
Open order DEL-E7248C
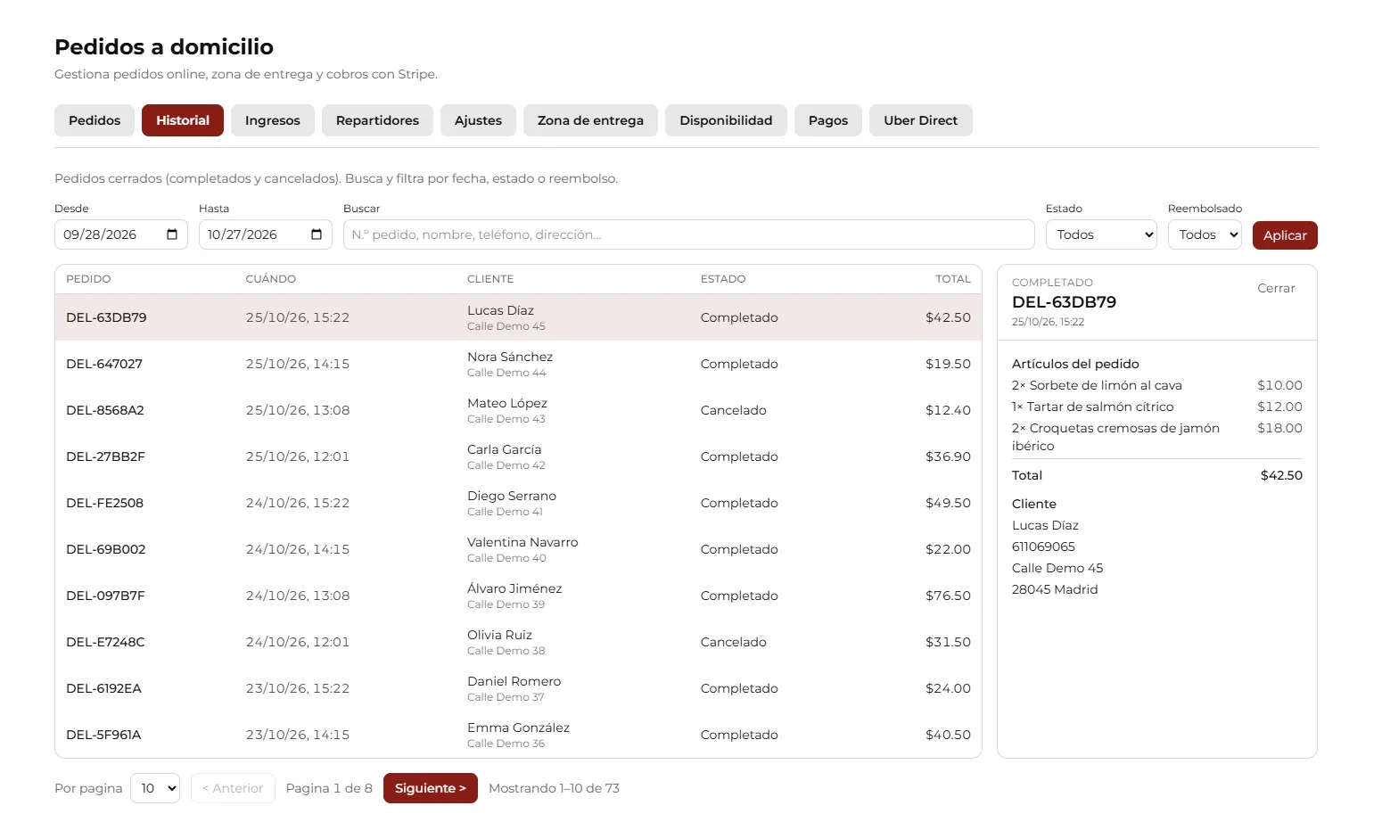coord(518,642)
